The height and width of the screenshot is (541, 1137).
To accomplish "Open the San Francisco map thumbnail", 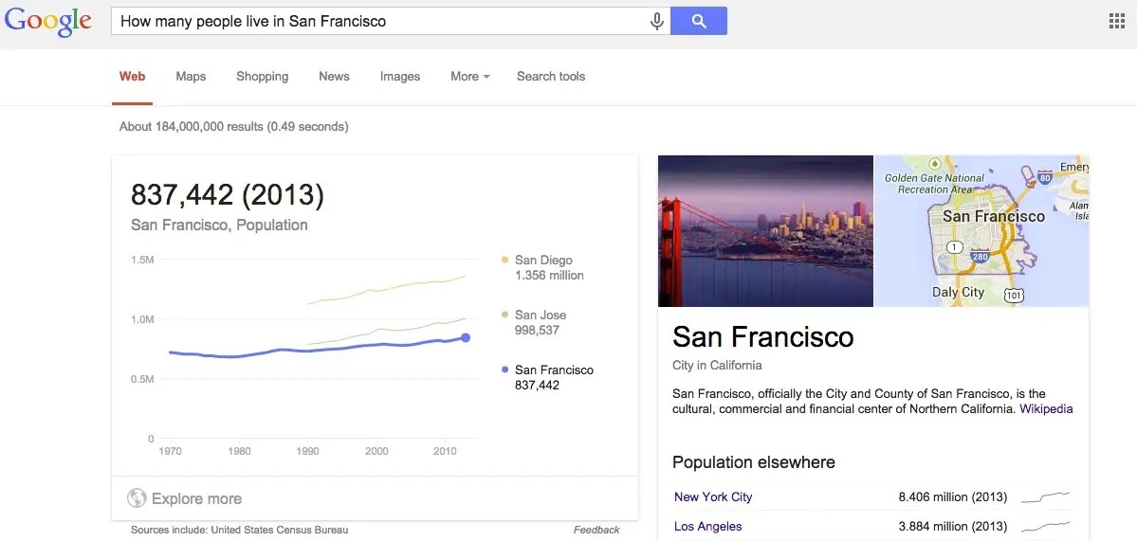I will click(x=981, y=231).
